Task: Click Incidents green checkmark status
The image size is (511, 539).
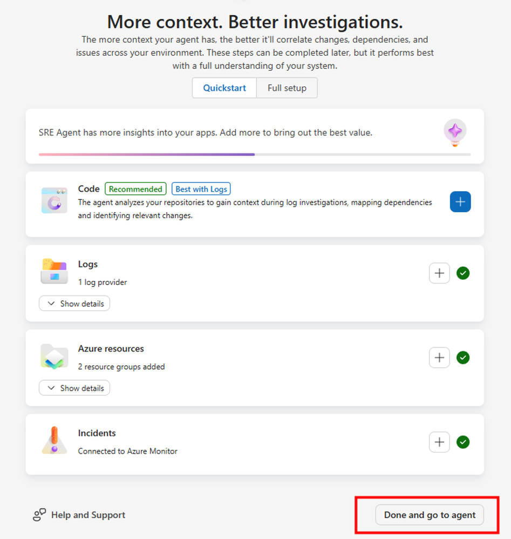Action: (x=463, y=442)
